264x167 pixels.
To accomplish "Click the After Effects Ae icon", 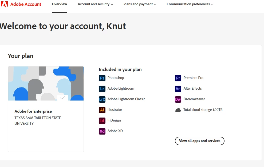I will coord(178,89).
